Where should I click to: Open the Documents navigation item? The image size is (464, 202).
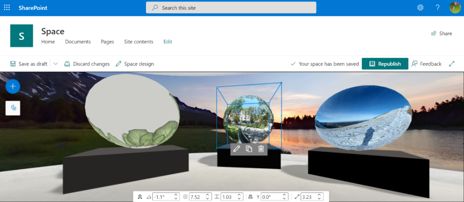pos(78,42)
